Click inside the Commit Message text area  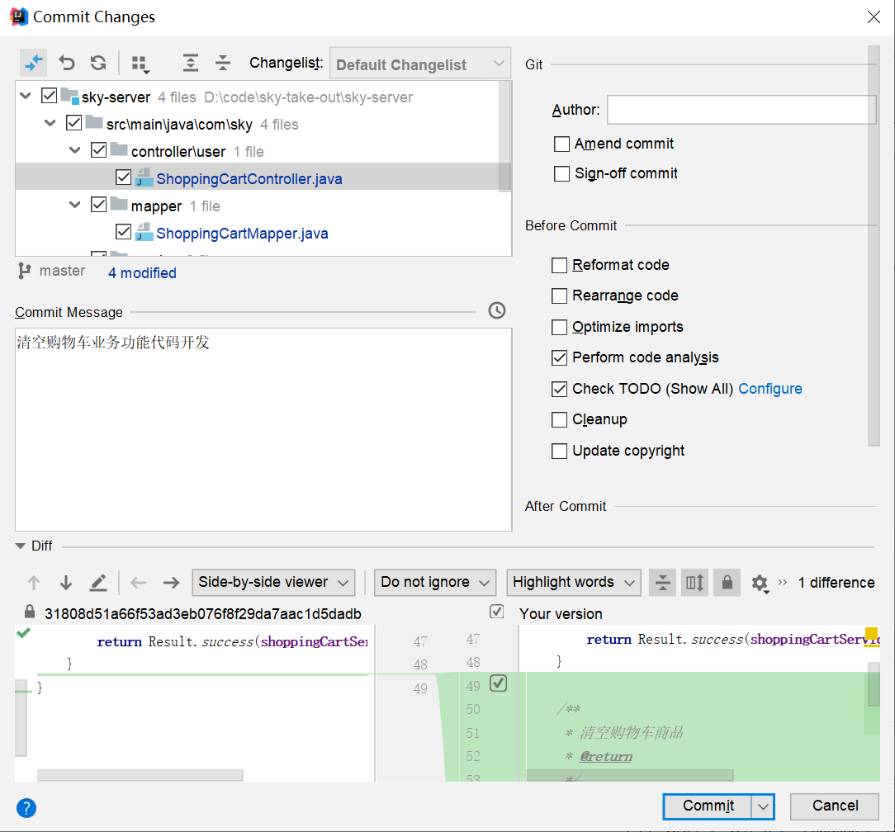(263, 429)
